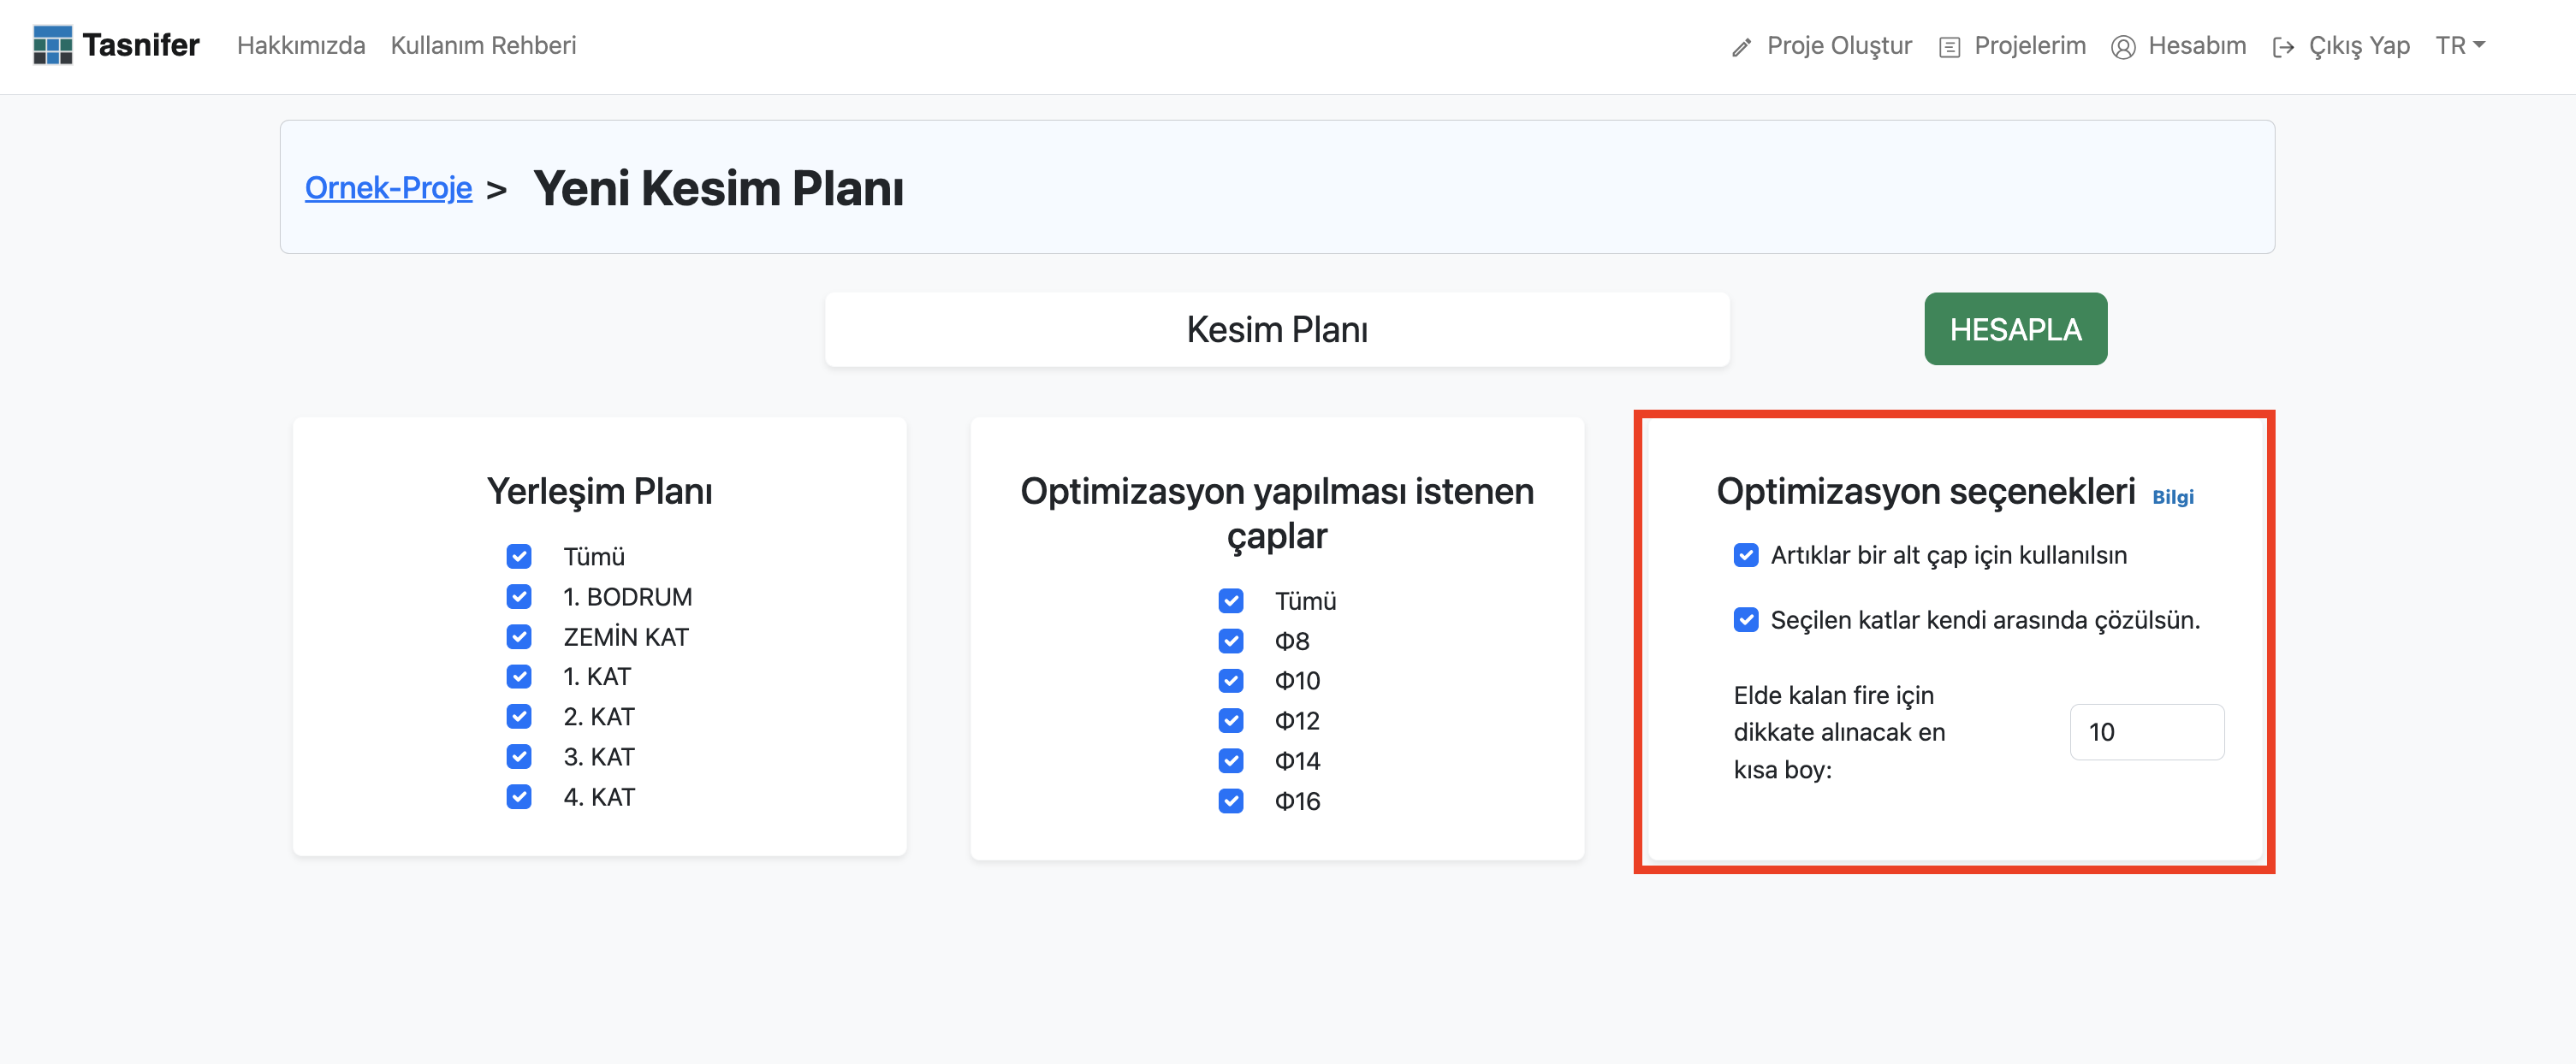Open the TR language dropdown
2576x1064 pixels.
[2460, 46]
